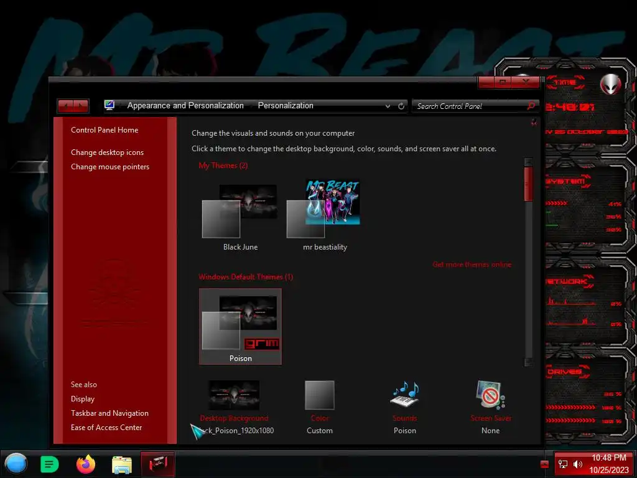Click the Personalization breadcrumb
This screenshot has height=478, width=637.
(x=286, y=106)
